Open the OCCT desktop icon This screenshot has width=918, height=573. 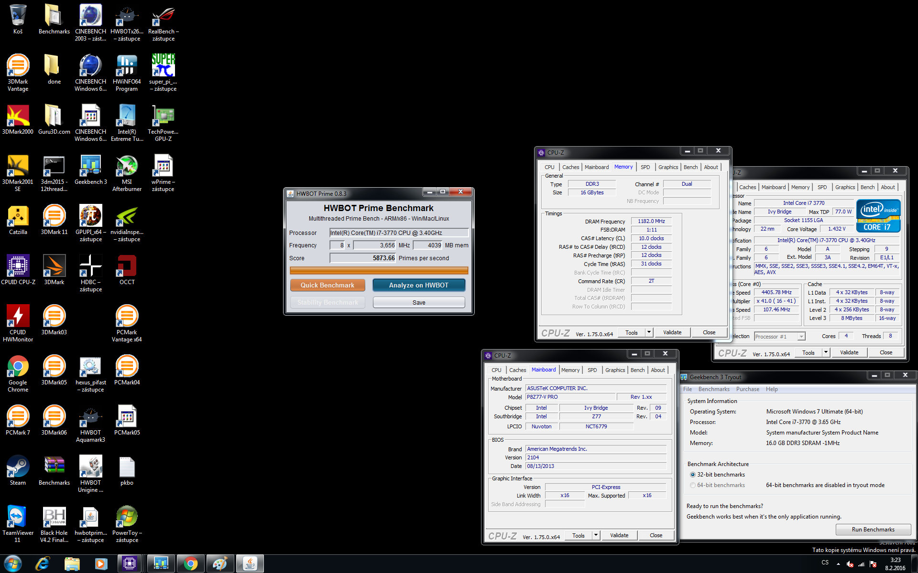[127, 270]
